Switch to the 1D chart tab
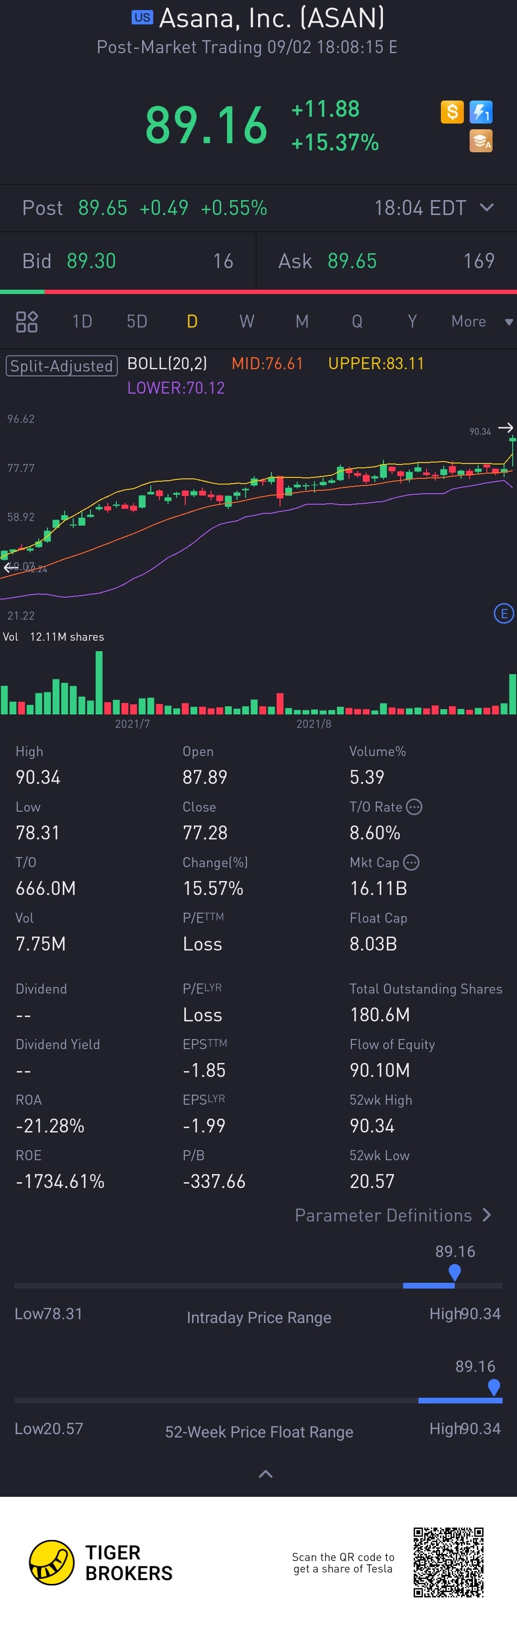This screenshot has width=517, height=1629. coord(82,321)
